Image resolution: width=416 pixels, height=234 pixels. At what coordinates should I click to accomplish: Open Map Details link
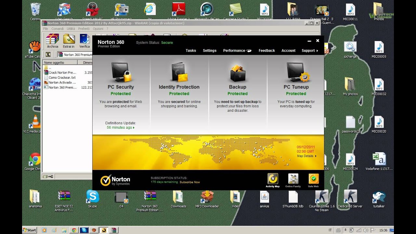[x=306, y=156]
